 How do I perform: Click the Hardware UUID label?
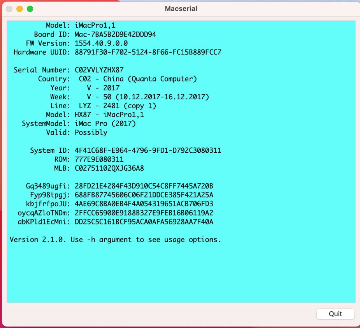click(x=42, y=52)
